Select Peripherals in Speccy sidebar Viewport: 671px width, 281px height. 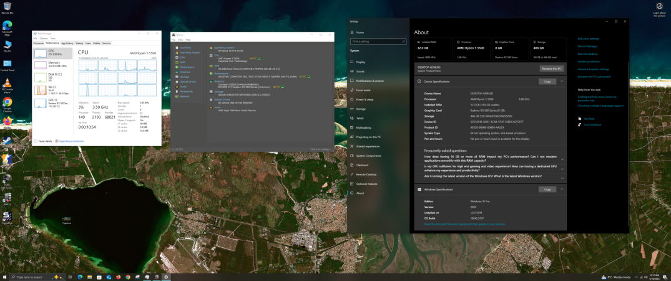184,91
